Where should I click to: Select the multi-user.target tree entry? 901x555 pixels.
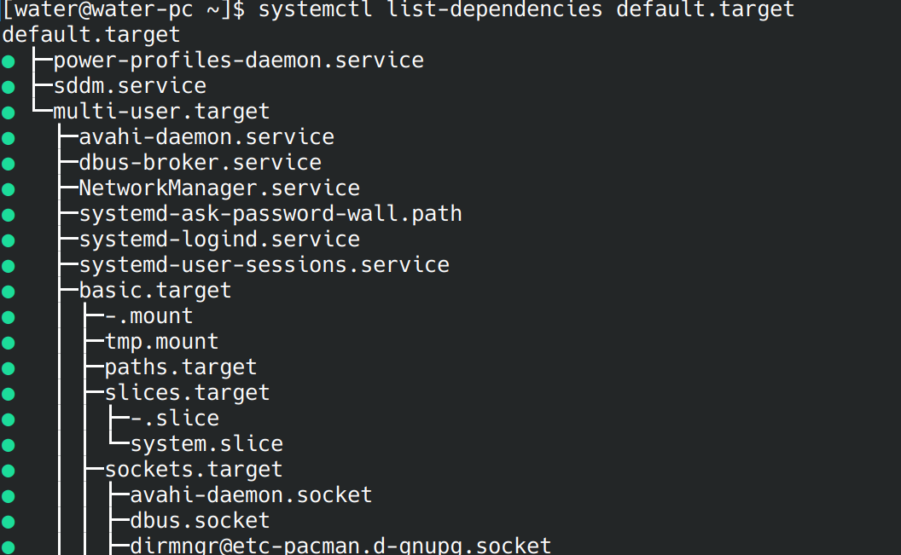click(x=161, y=112)
